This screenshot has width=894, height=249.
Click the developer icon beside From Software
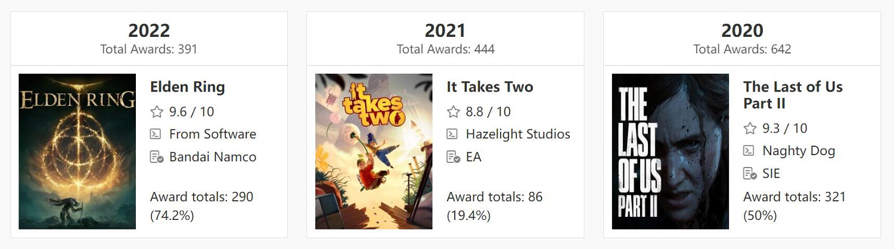click(x=157, y=134)
